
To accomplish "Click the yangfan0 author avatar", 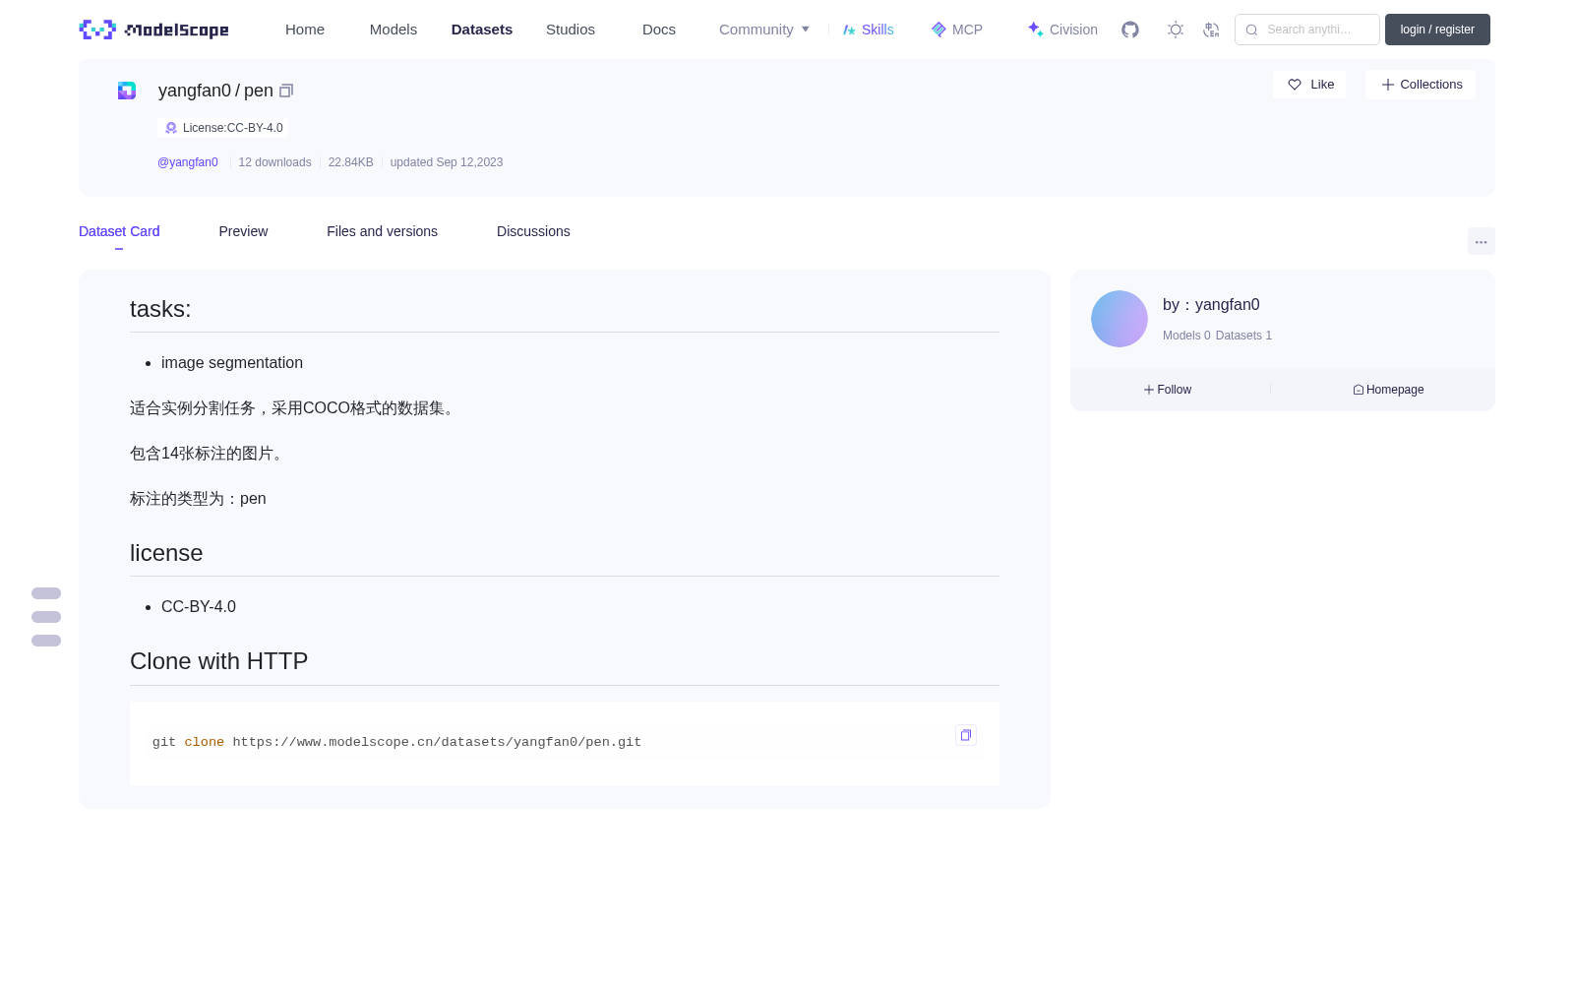I will [1120, 319].
